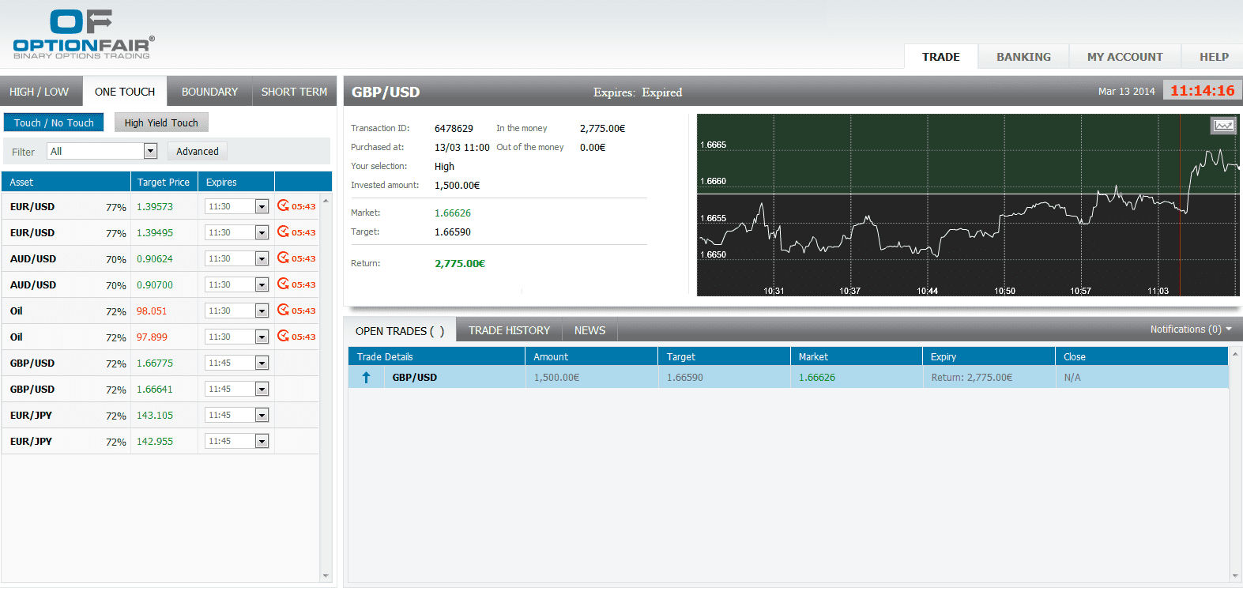
Task: Click the Advanced filter button
Action: tap(198, 151)
